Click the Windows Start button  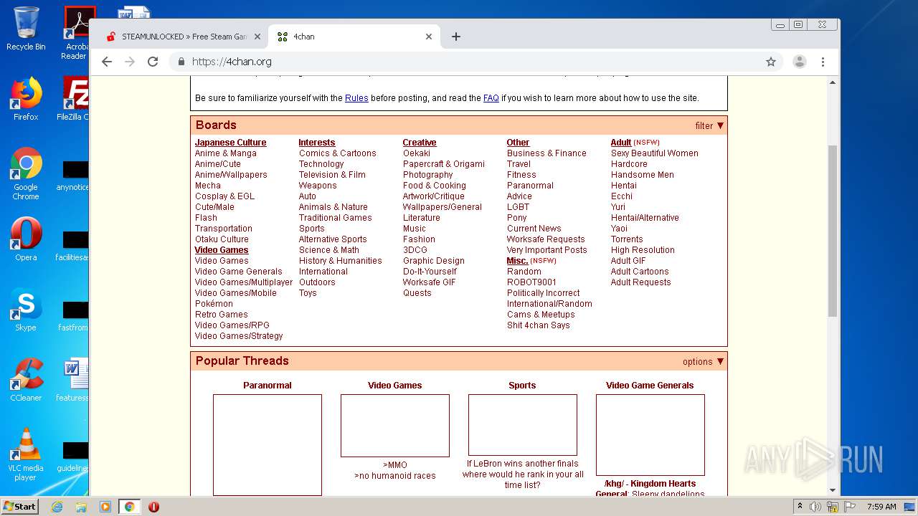(x=20, y=506)
